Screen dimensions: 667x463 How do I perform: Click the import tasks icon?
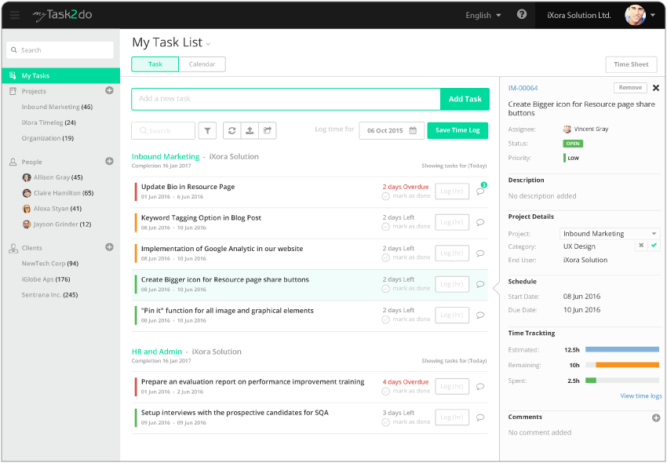point(249,131)
